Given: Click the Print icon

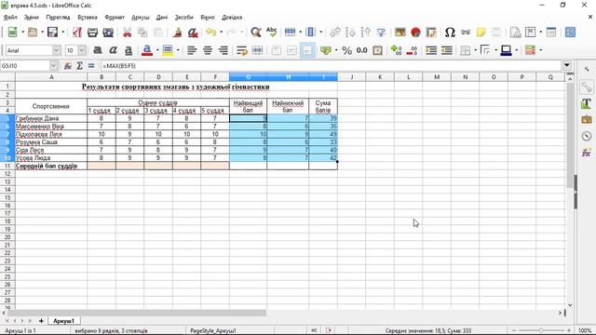Looking at the screenshot, I should (92, 33).
